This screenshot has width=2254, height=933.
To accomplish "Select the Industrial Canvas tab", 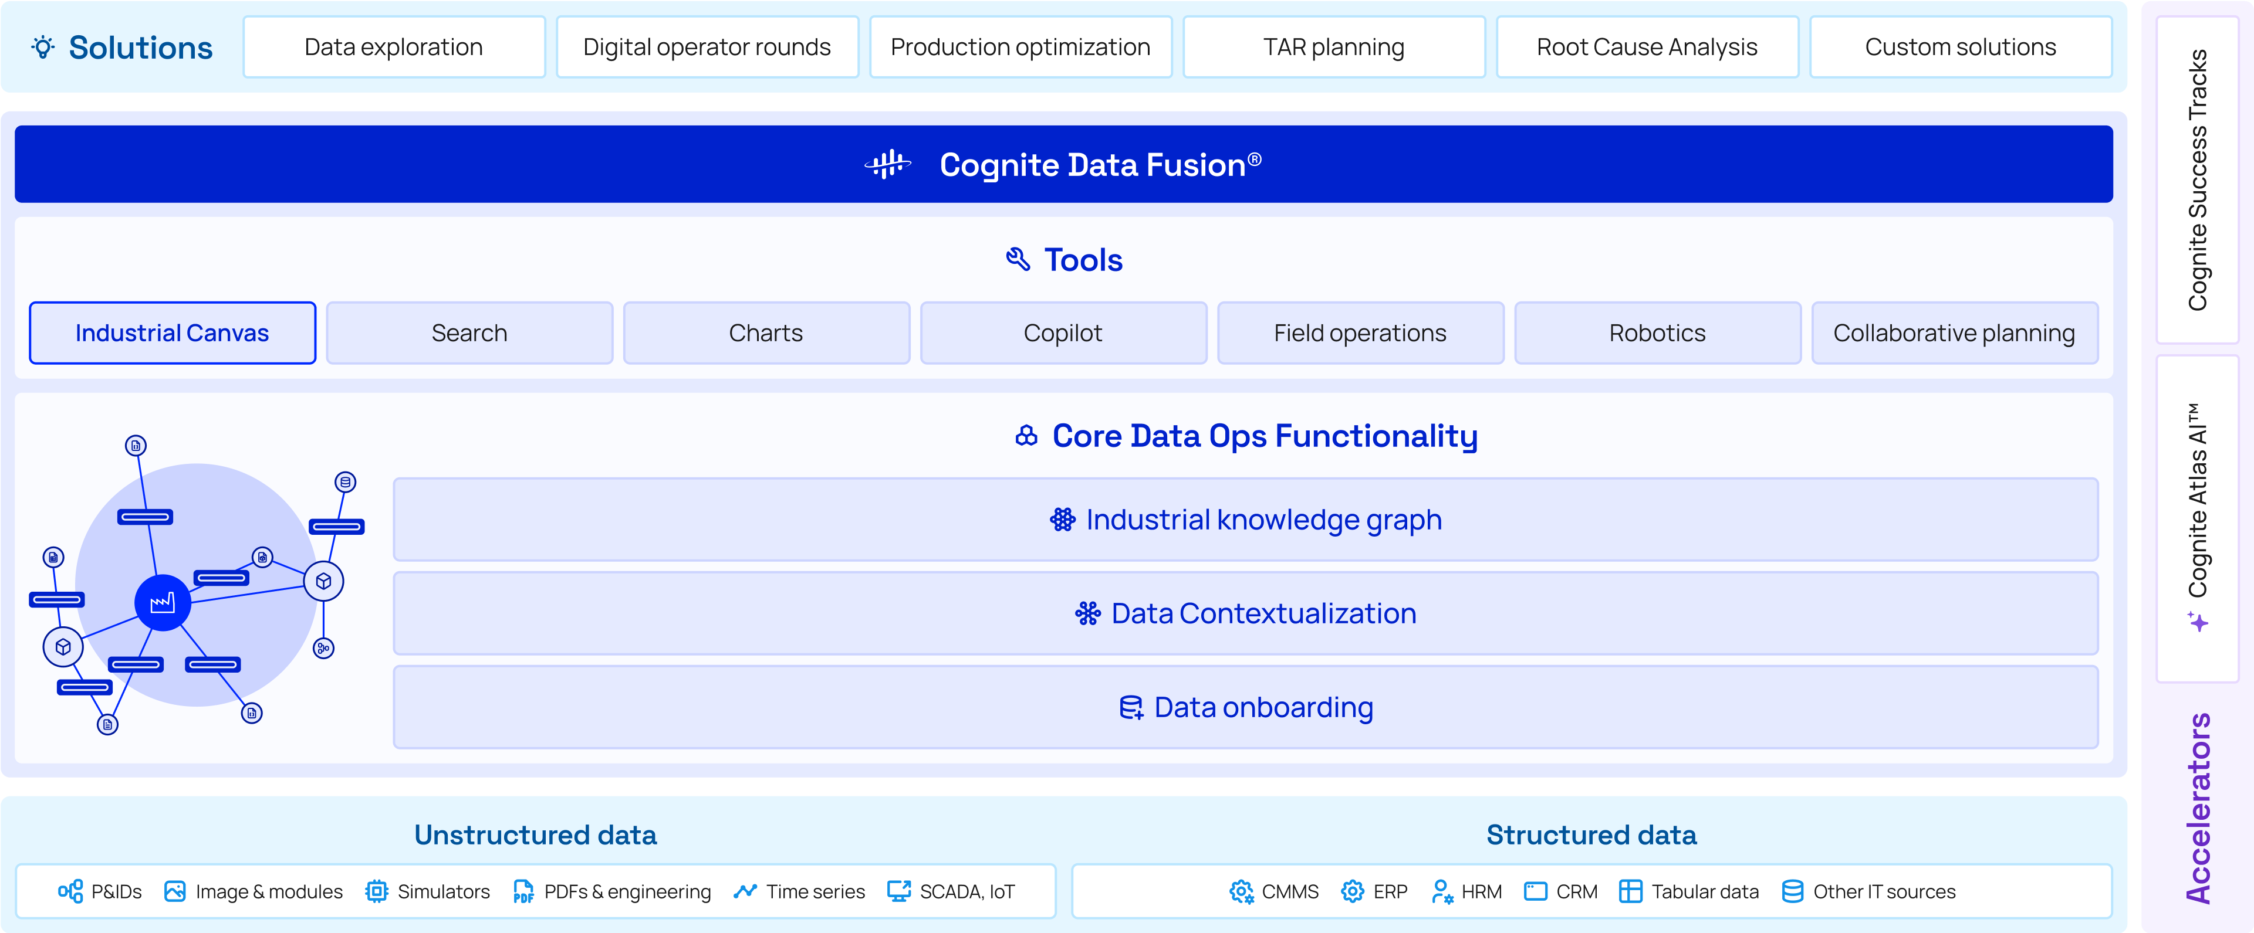I will coord(173,333).
